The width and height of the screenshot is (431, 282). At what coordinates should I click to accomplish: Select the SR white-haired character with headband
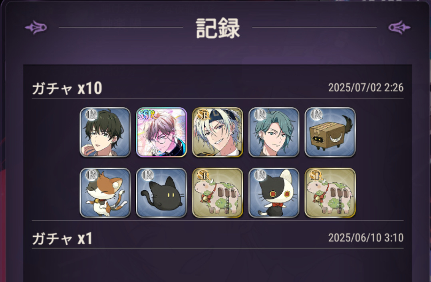point(218,132)
